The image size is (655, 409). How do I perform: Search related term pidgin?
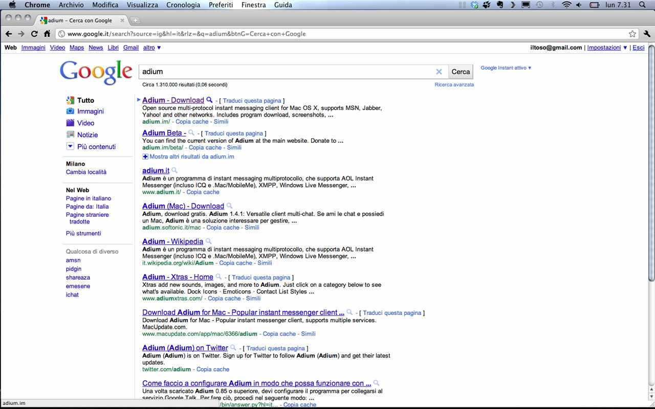[x=74, y=268]
